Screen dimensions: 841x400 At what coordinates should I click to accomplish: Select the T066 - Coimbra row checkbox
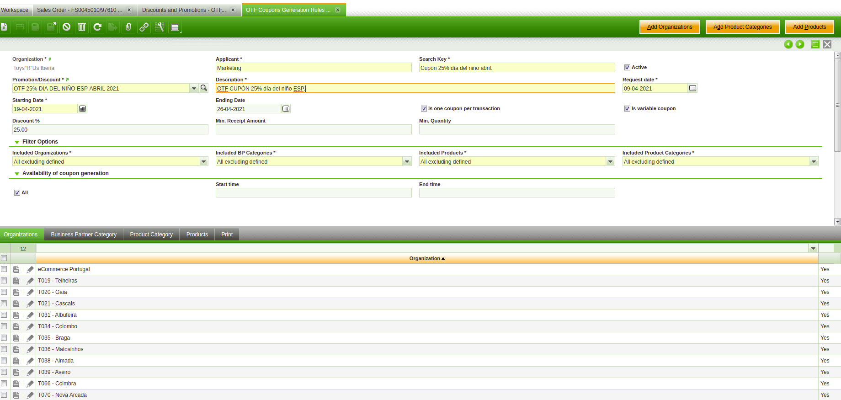tap(4, 384)
